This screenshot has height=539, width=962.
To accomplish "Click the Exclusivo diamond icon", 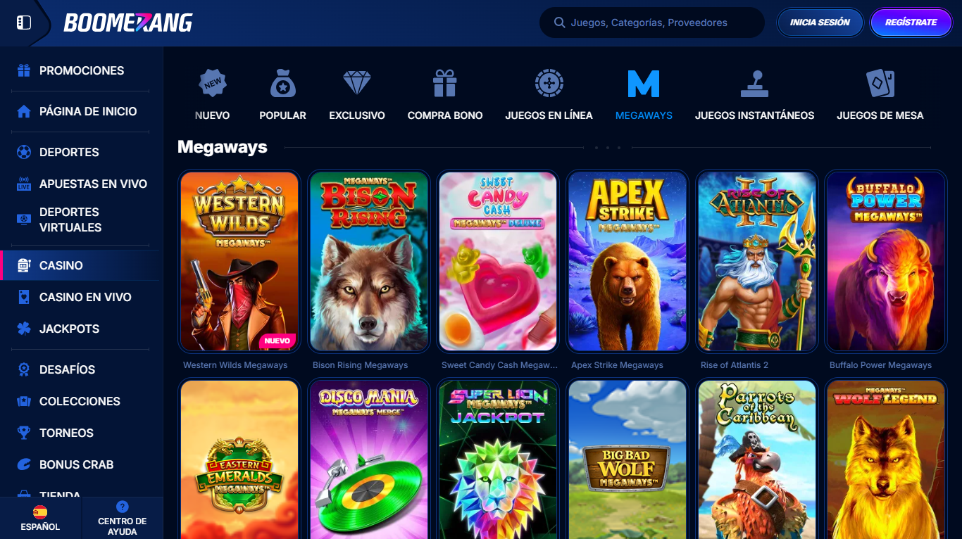I will (x=357, y=83).
